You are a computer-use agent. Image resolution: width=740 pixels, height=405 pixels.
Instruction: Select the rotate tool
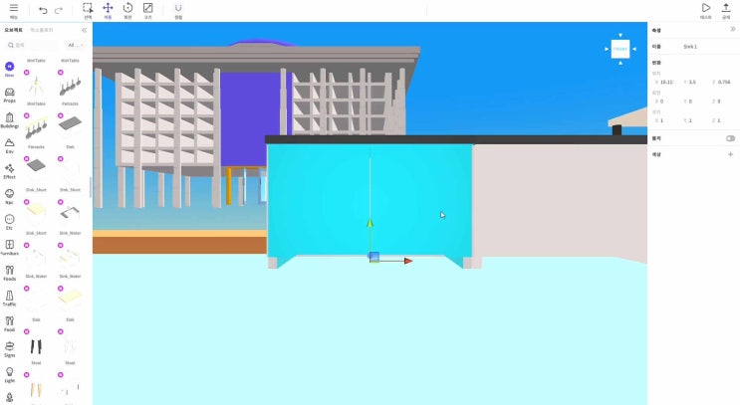127,10
